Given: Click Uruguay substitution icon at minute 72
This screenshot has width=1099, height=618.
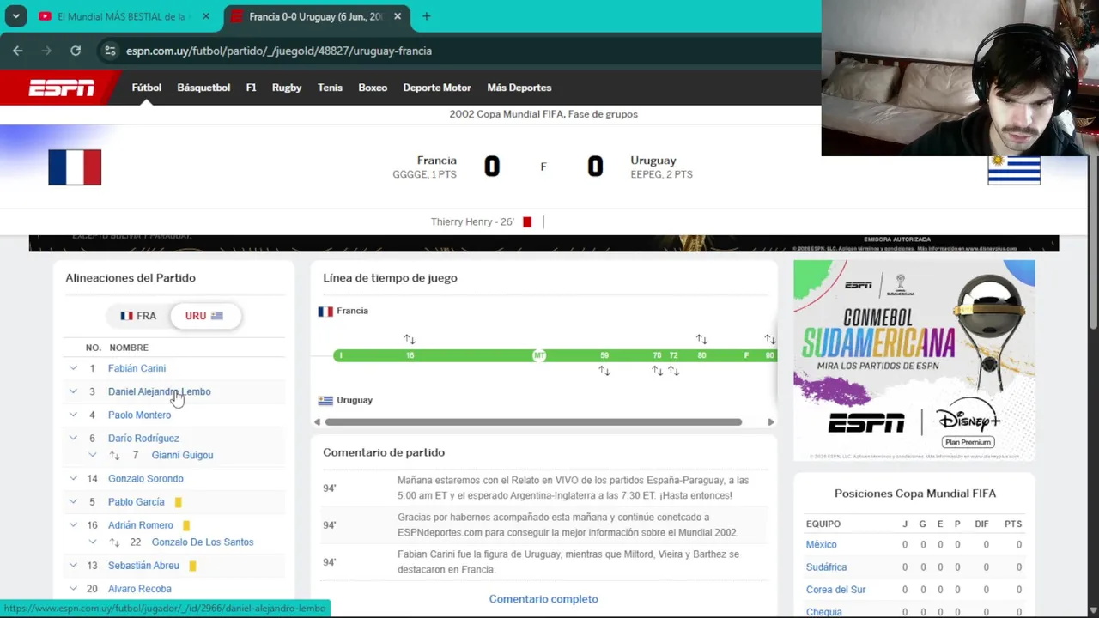Looking at the screenshot, I should click(674, 371).
